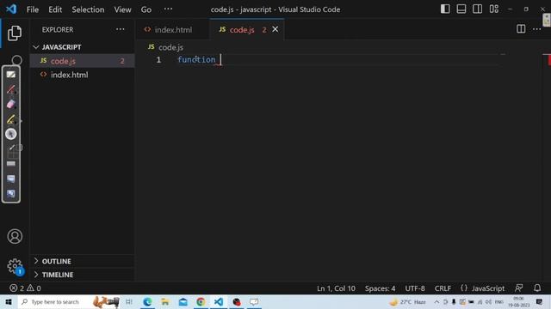The image size is (551, 309).
Task: Select the yellow highlighter annotation tool
Action: click(11, 119)
